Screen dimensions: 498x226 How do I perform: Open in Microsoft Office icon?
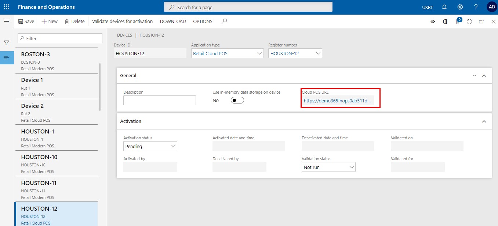click(445, 22)
